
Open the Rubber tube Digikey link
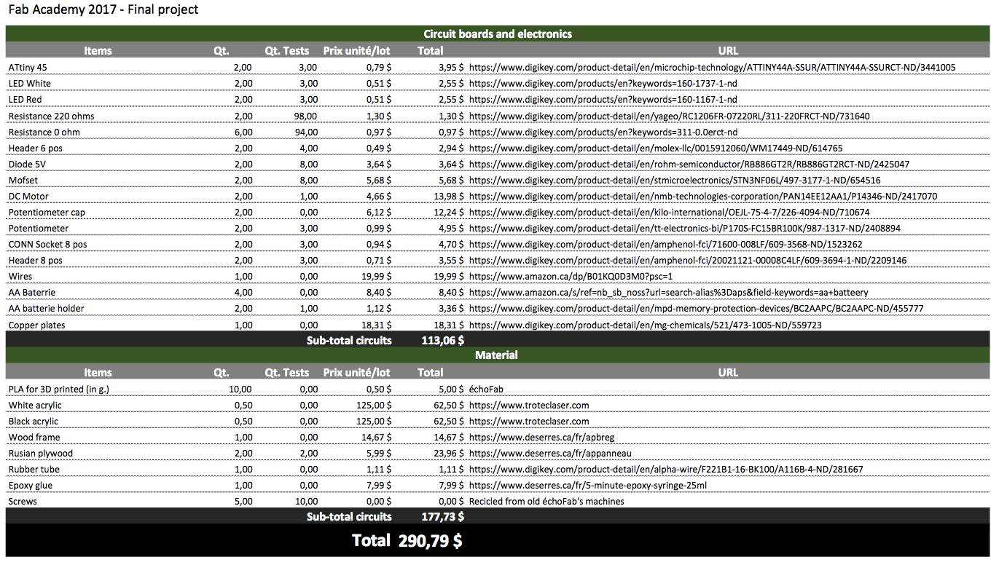click(x=666, y=470)
